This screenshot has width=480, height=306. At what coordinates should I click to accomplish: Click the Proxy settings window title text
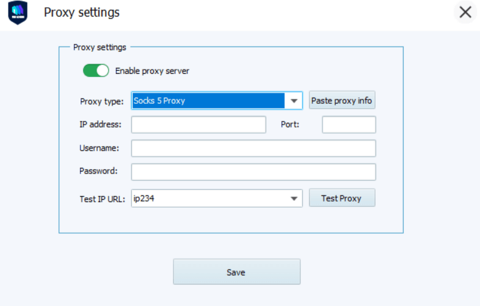(82, 12)
